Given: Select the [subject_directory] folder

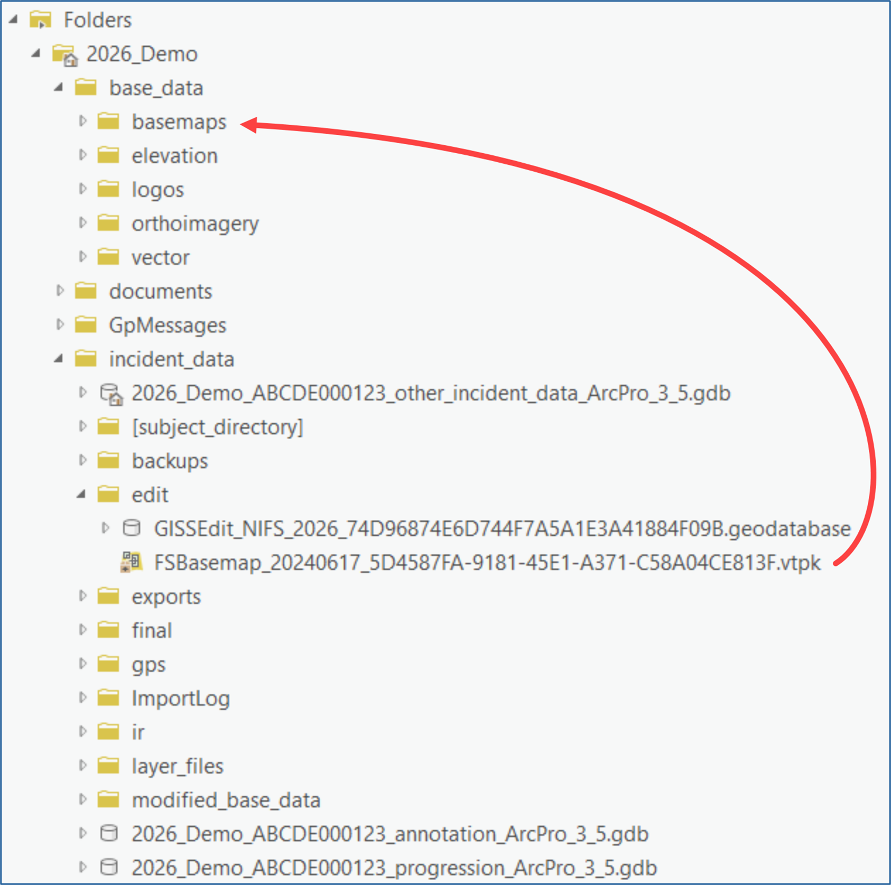Looking at the screenshot, I should [x=217, y=427].
